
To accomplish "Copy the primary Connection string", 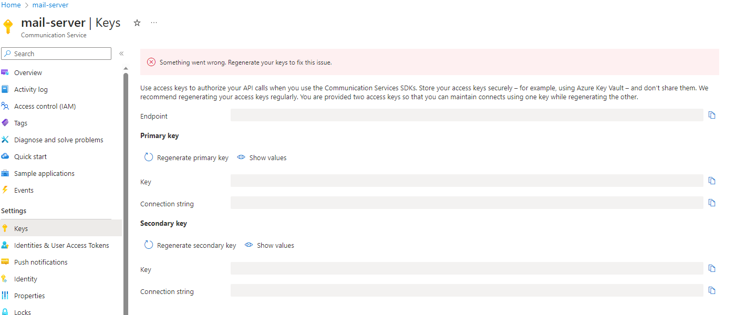I will click(x=712, y=203).
